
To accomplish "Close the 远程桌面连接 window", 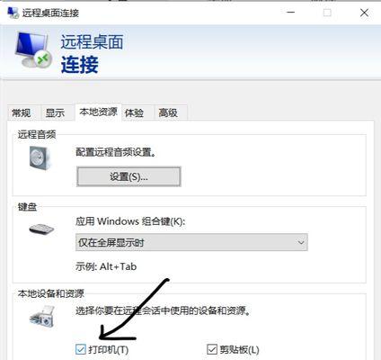I will coord(364,13).
